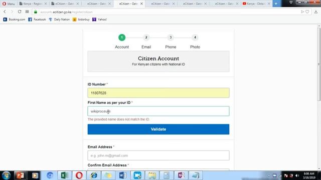Viewport: 321px width, 180px height.
Task: Click step 3 Phone circle
Action: pos(171,37)
